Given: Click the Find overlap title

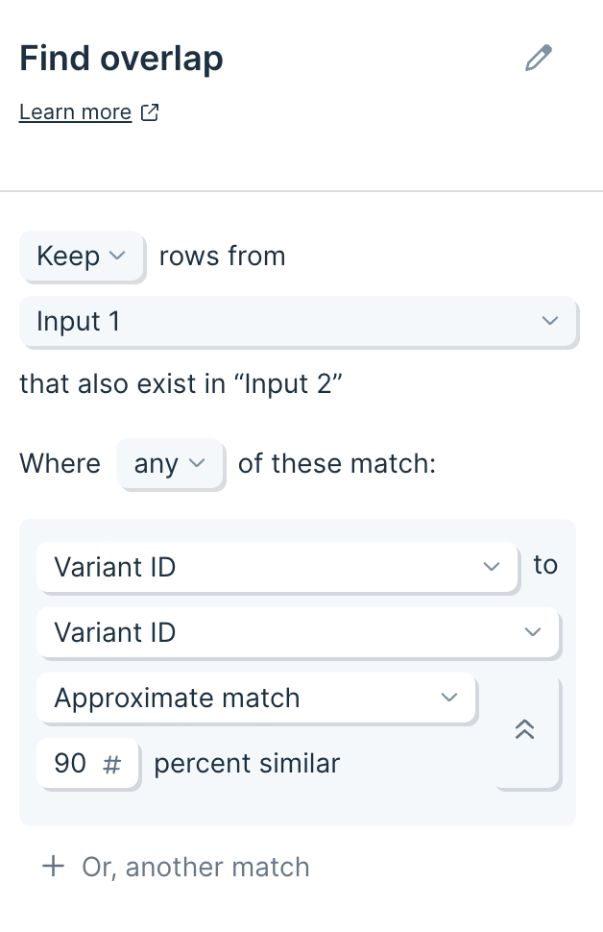Looking at the screenshot, I should point(121,59).
